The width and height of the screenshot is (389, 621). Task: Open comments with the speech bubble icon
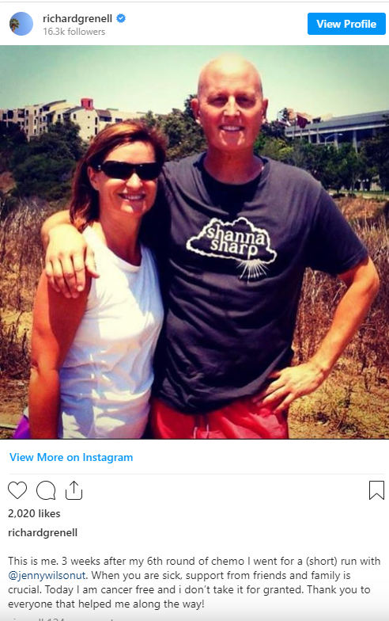46,490
